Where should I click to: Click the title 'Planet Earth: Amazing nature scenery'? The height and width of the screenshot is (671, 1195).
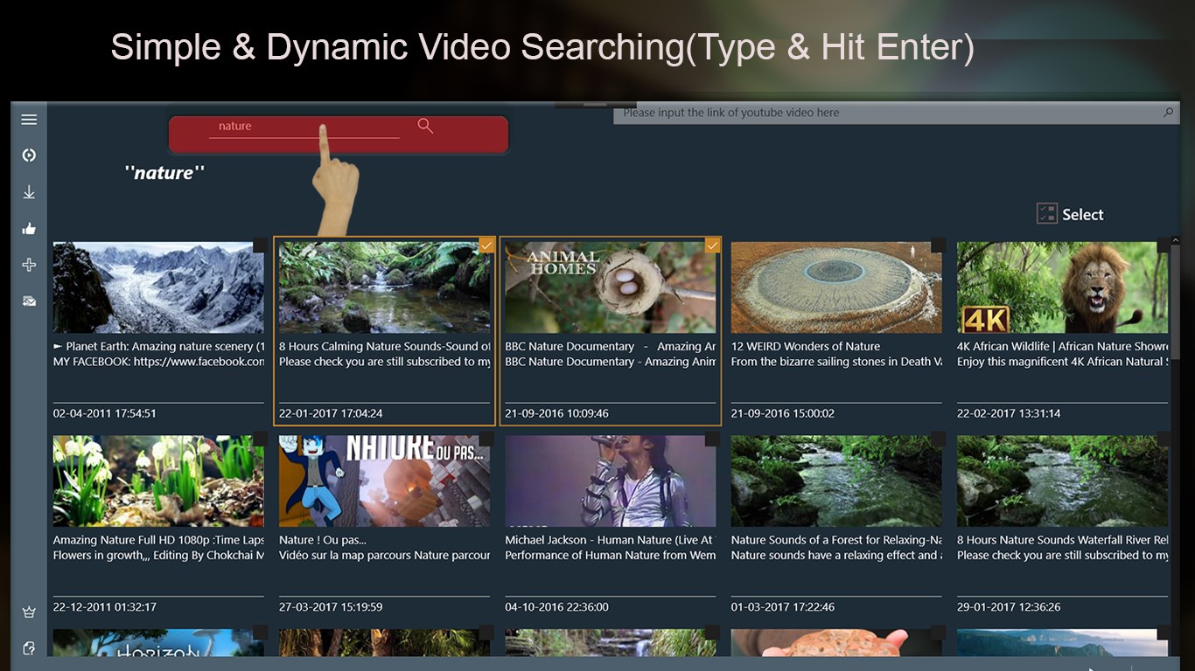158,347
